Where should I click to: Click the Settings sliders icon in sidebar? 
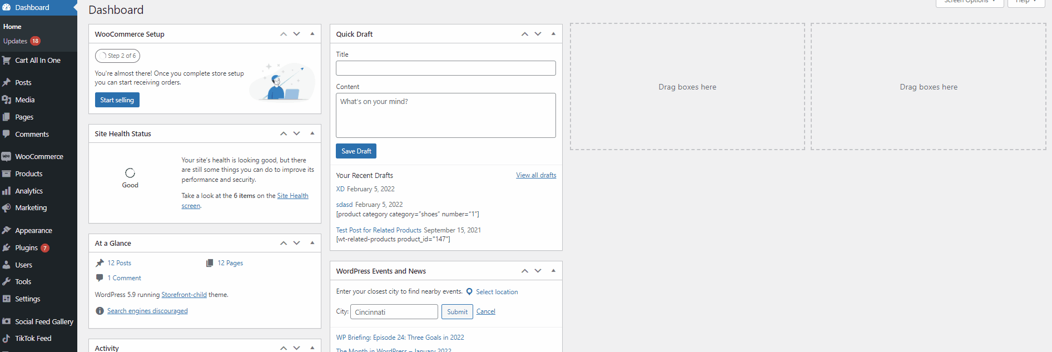(x=7, y=299)
